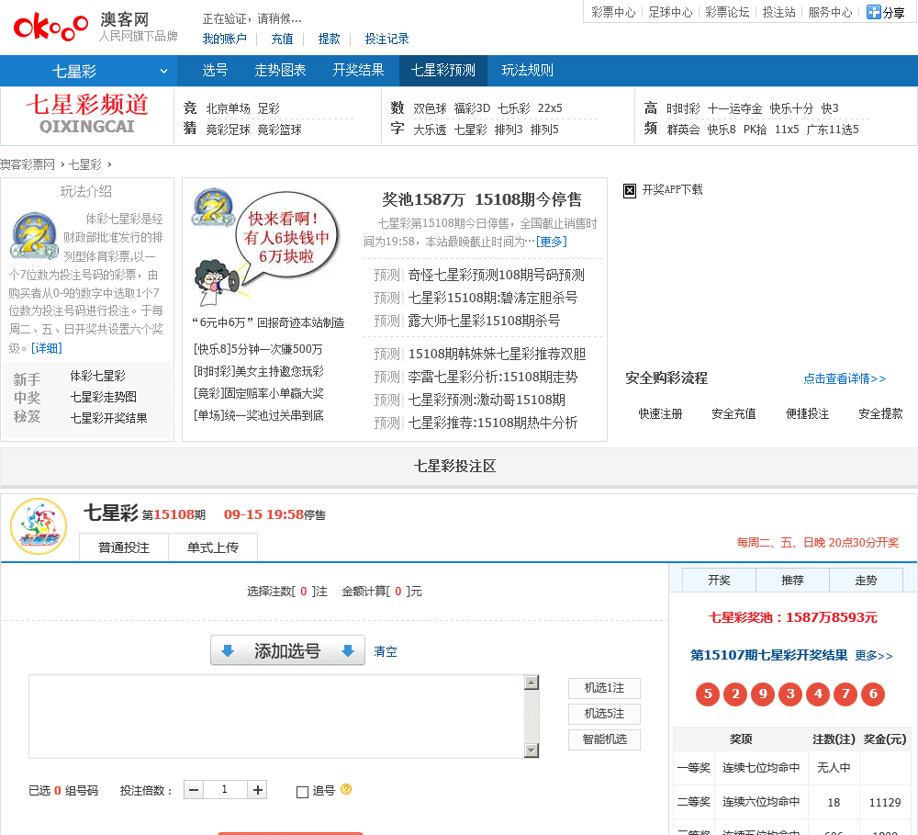
Task: Click the textarea scroll-up arrow
Action: [x=531, y=683]
